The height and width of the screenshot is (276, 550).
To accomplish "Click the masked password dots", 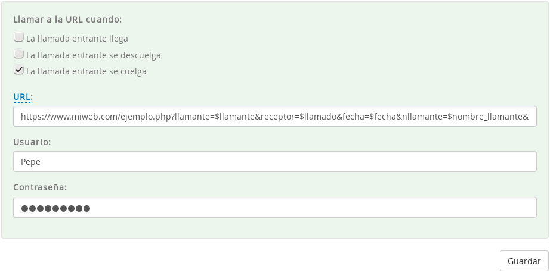I will (55, 208).
